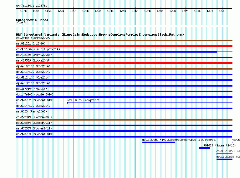Open dgv6212n100 (Coe2014) variant
The height and width of the screenshot is (178, 240).
point(33,77)
